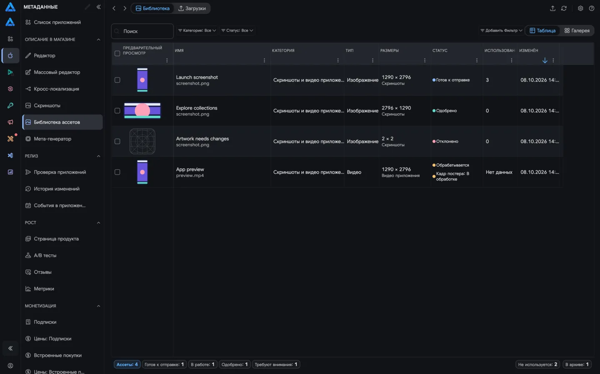Open the Explore collections thumbnail preview

142,111
